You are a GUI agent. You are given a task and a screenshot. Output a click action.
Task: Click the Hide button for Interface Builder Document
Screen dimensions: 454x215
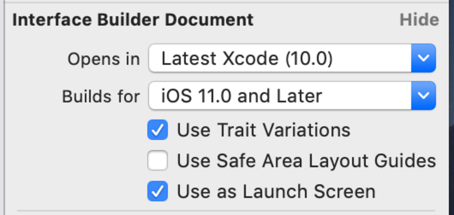(x=419, y=20)
